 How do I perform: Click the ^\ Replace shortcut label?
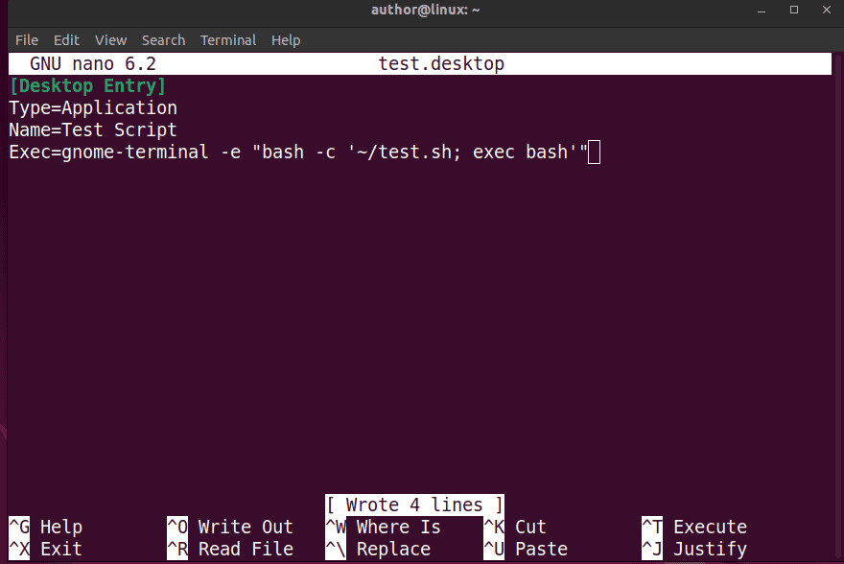pos(376,549)
